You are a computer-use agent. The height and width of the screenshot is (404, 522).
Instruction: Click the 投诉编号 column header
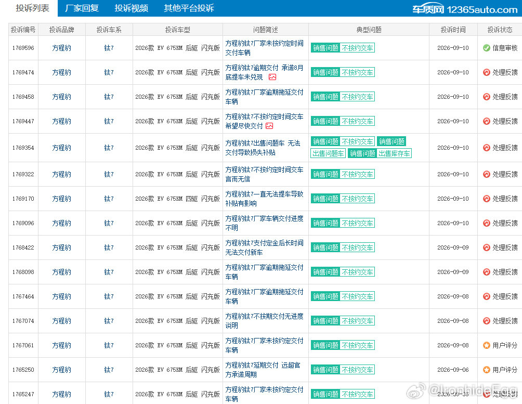click(23, 30)
